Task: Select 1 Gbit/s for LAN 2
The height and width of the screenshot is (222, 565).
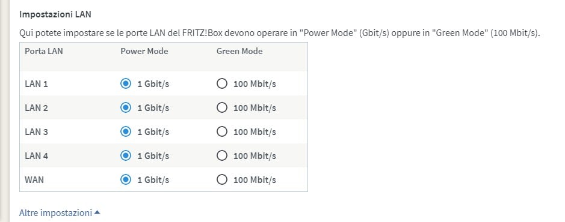Action: (125, 108)
